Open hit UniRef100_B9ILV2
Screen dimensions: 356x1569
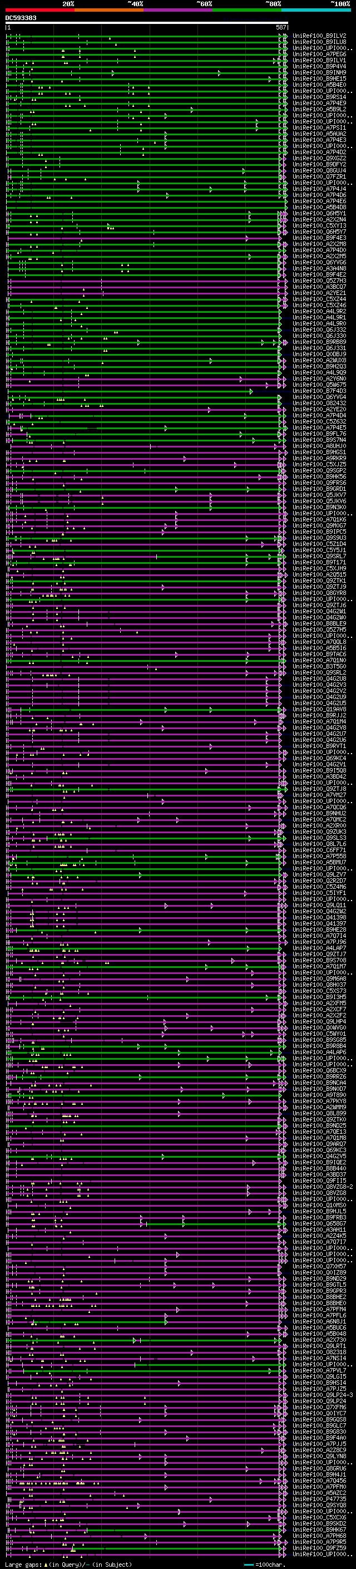pos(319,36)
